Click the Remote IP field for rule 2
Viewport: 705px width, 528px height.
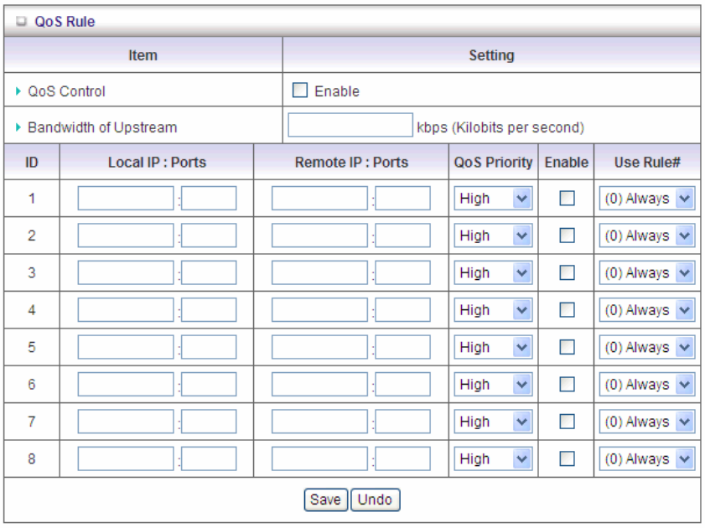[x=319, y=236]
